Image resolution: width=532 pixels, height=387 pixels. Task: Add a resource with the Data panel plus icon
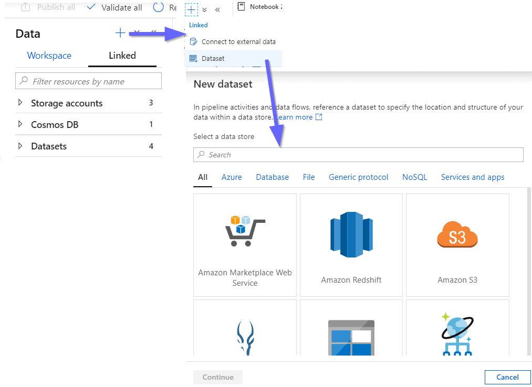click(x=120, y=33)
